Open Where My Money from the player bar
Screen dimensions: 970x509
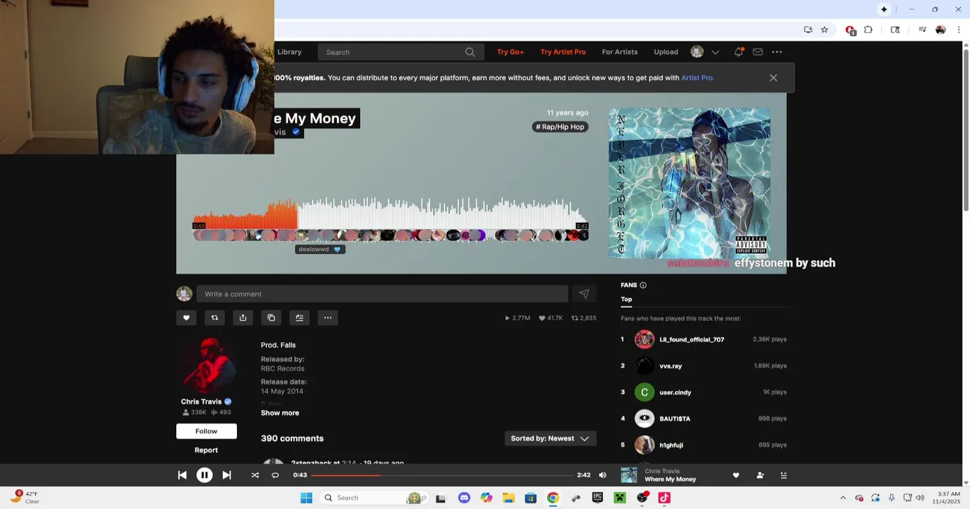(670, 479)
